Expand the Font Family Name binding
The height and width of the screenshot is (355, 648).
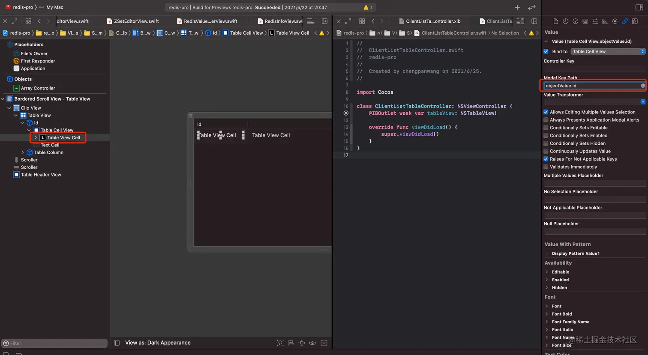(547, 322)
